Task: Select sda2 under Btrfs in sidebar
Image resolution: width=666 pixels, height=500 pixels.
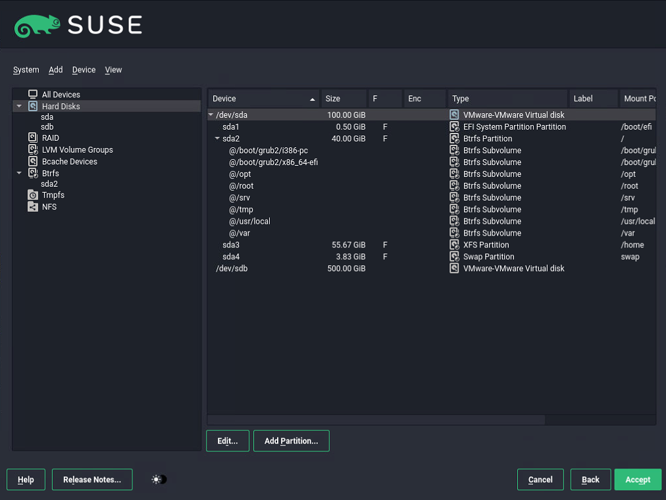Action: (49, 184)
